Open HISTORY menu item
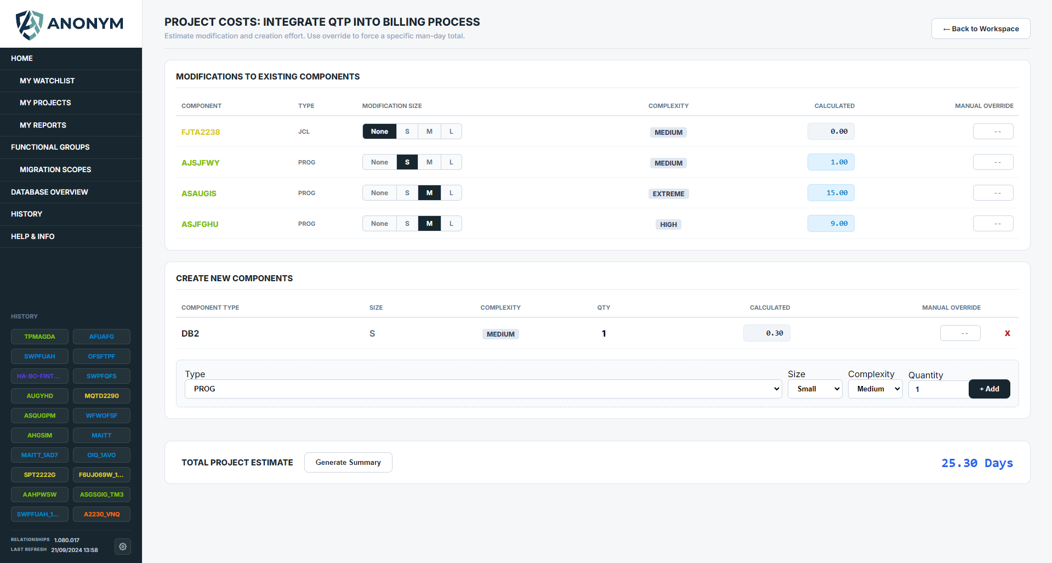The height and width of the screenshot is (563, 1052). point(71,214)
